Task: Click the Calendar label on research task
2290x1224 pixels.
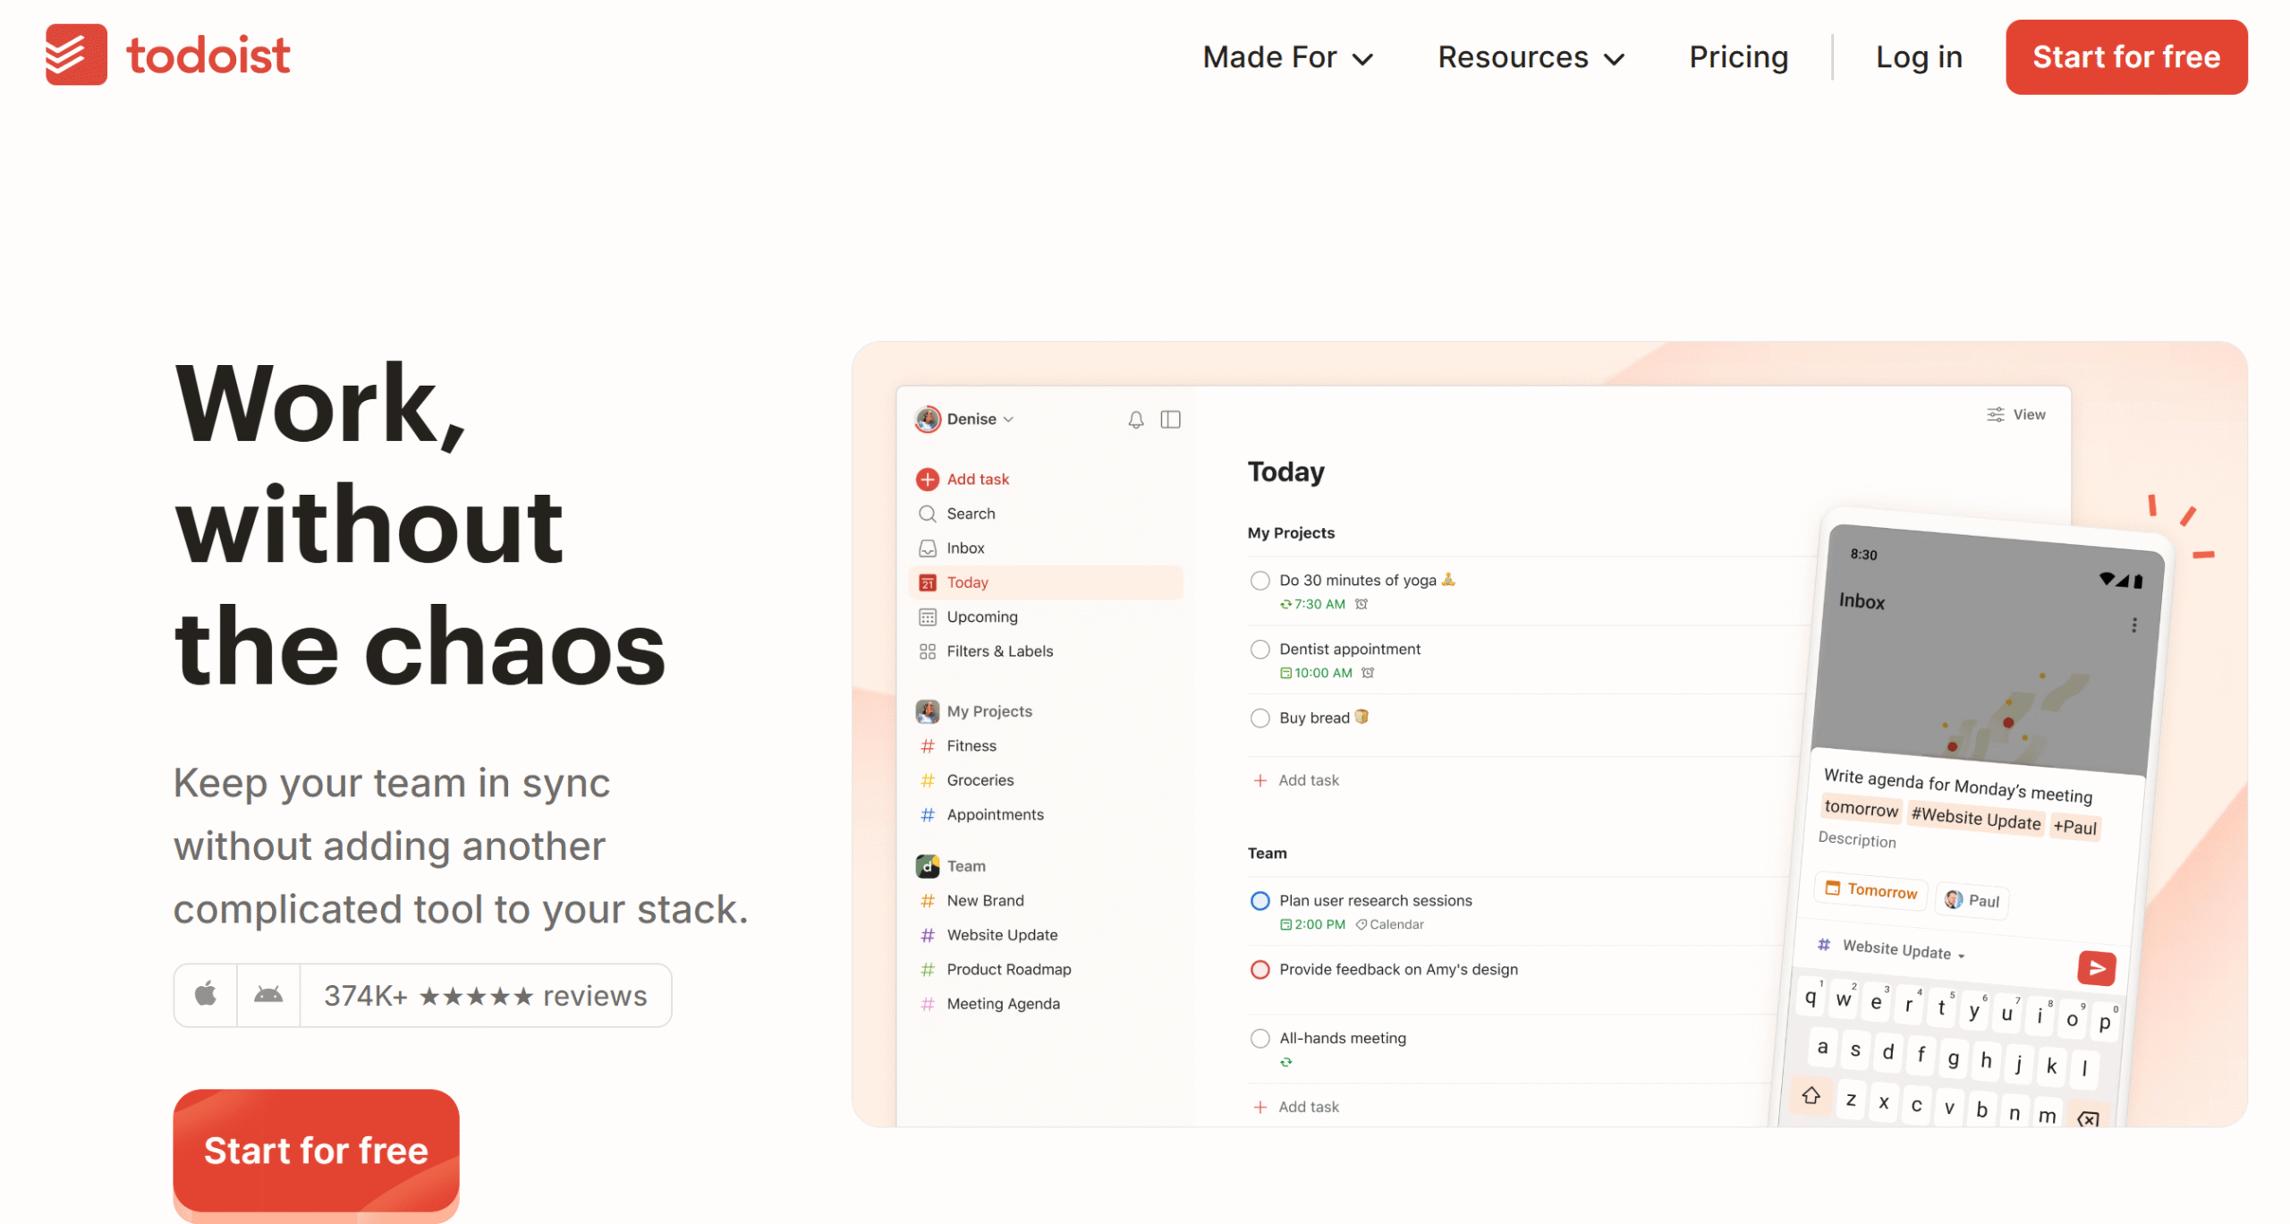Action: point(1389,924)
